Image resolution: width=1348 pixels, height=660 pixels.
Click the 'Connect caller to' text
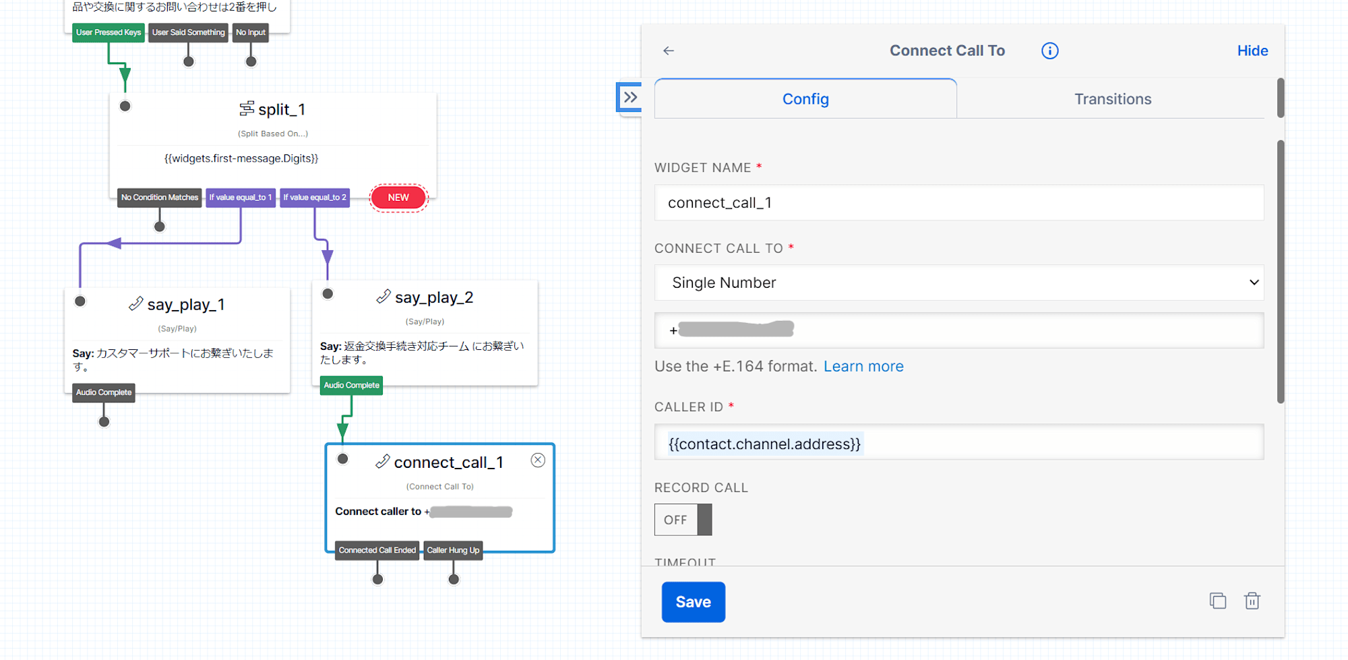coord(378,511)
